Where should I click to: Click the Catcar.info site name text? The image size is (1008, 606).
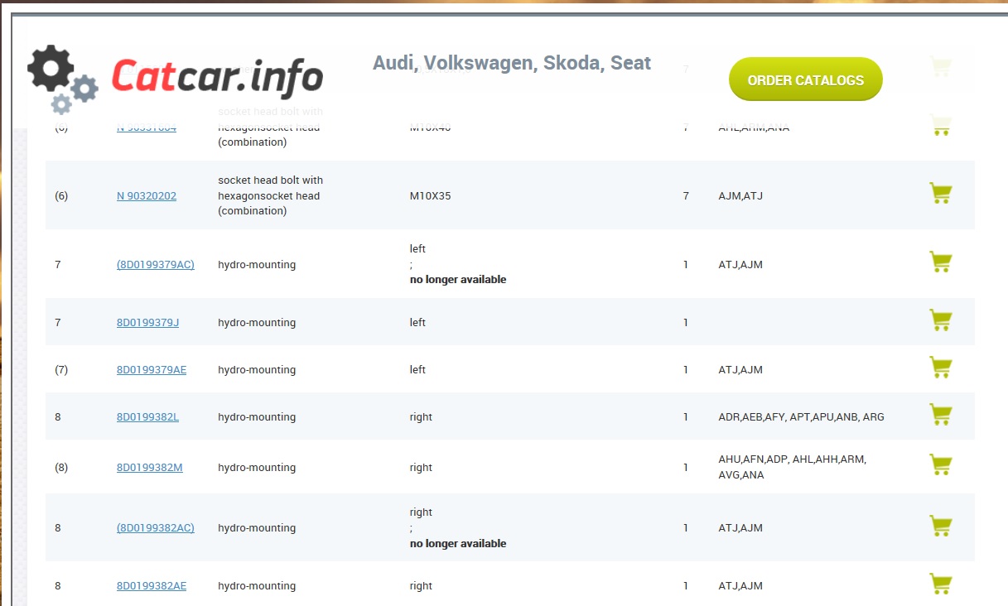217,76
